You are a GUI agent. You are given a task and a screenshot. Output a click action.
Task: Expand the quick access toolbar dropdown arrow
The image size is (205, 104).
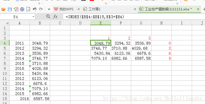pos(49,9)
